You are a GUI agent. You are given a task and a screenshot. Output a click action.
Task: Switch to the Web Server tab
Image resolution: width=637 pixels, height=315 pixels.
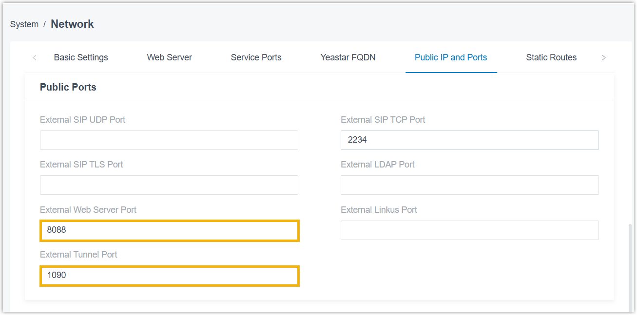pyautogui.click(x=169, y=57)
